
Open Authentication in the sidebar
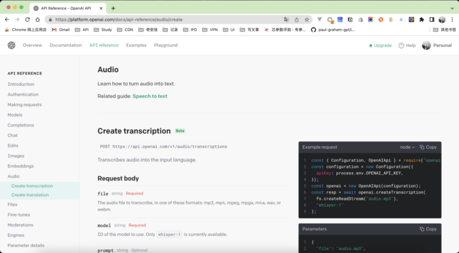point(23,94)
